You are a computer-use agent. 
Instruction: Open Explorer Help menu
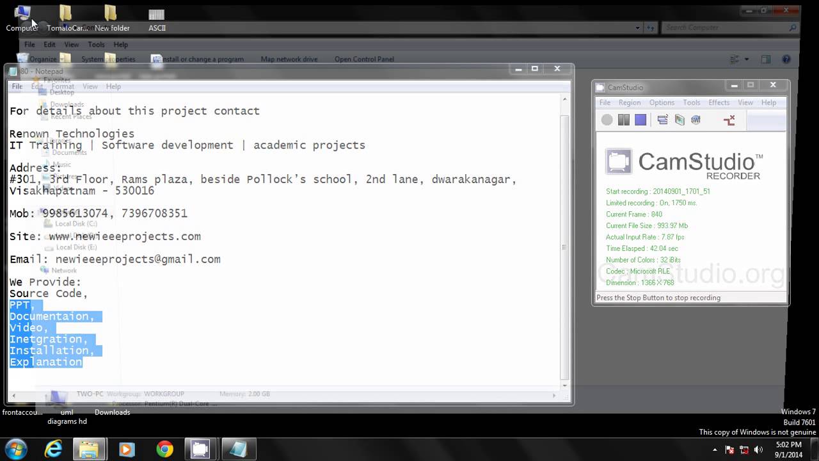pyautogui.click(x=121, y=45)
